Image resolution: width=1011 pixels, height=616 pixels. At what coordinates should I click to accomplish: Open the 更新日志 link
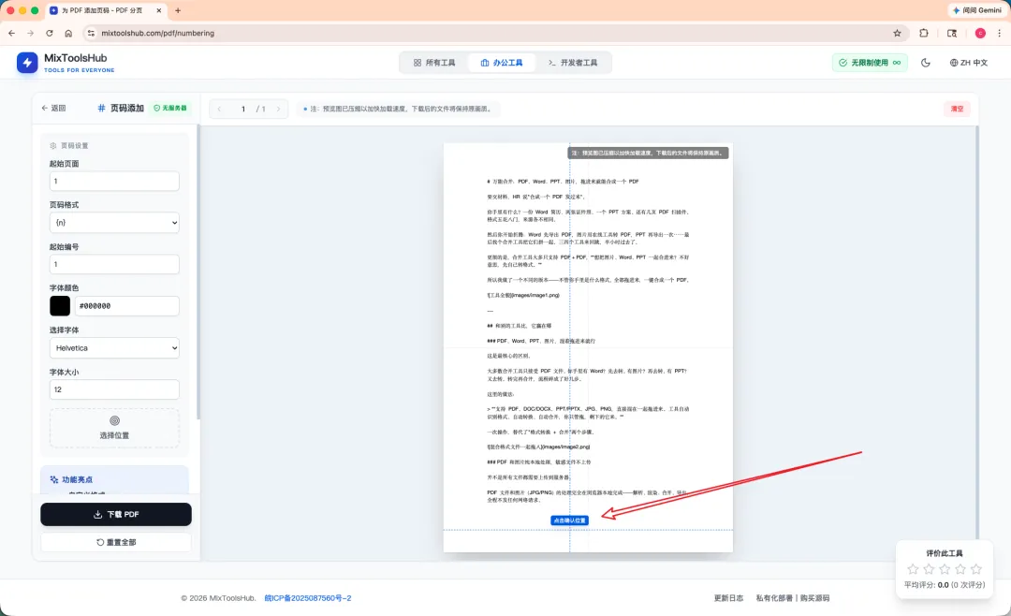coord(728,598)
